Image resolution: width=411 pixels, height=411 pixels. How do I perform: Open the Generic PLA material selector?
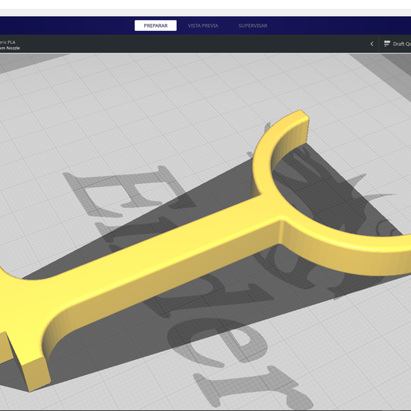click(10, 45)
